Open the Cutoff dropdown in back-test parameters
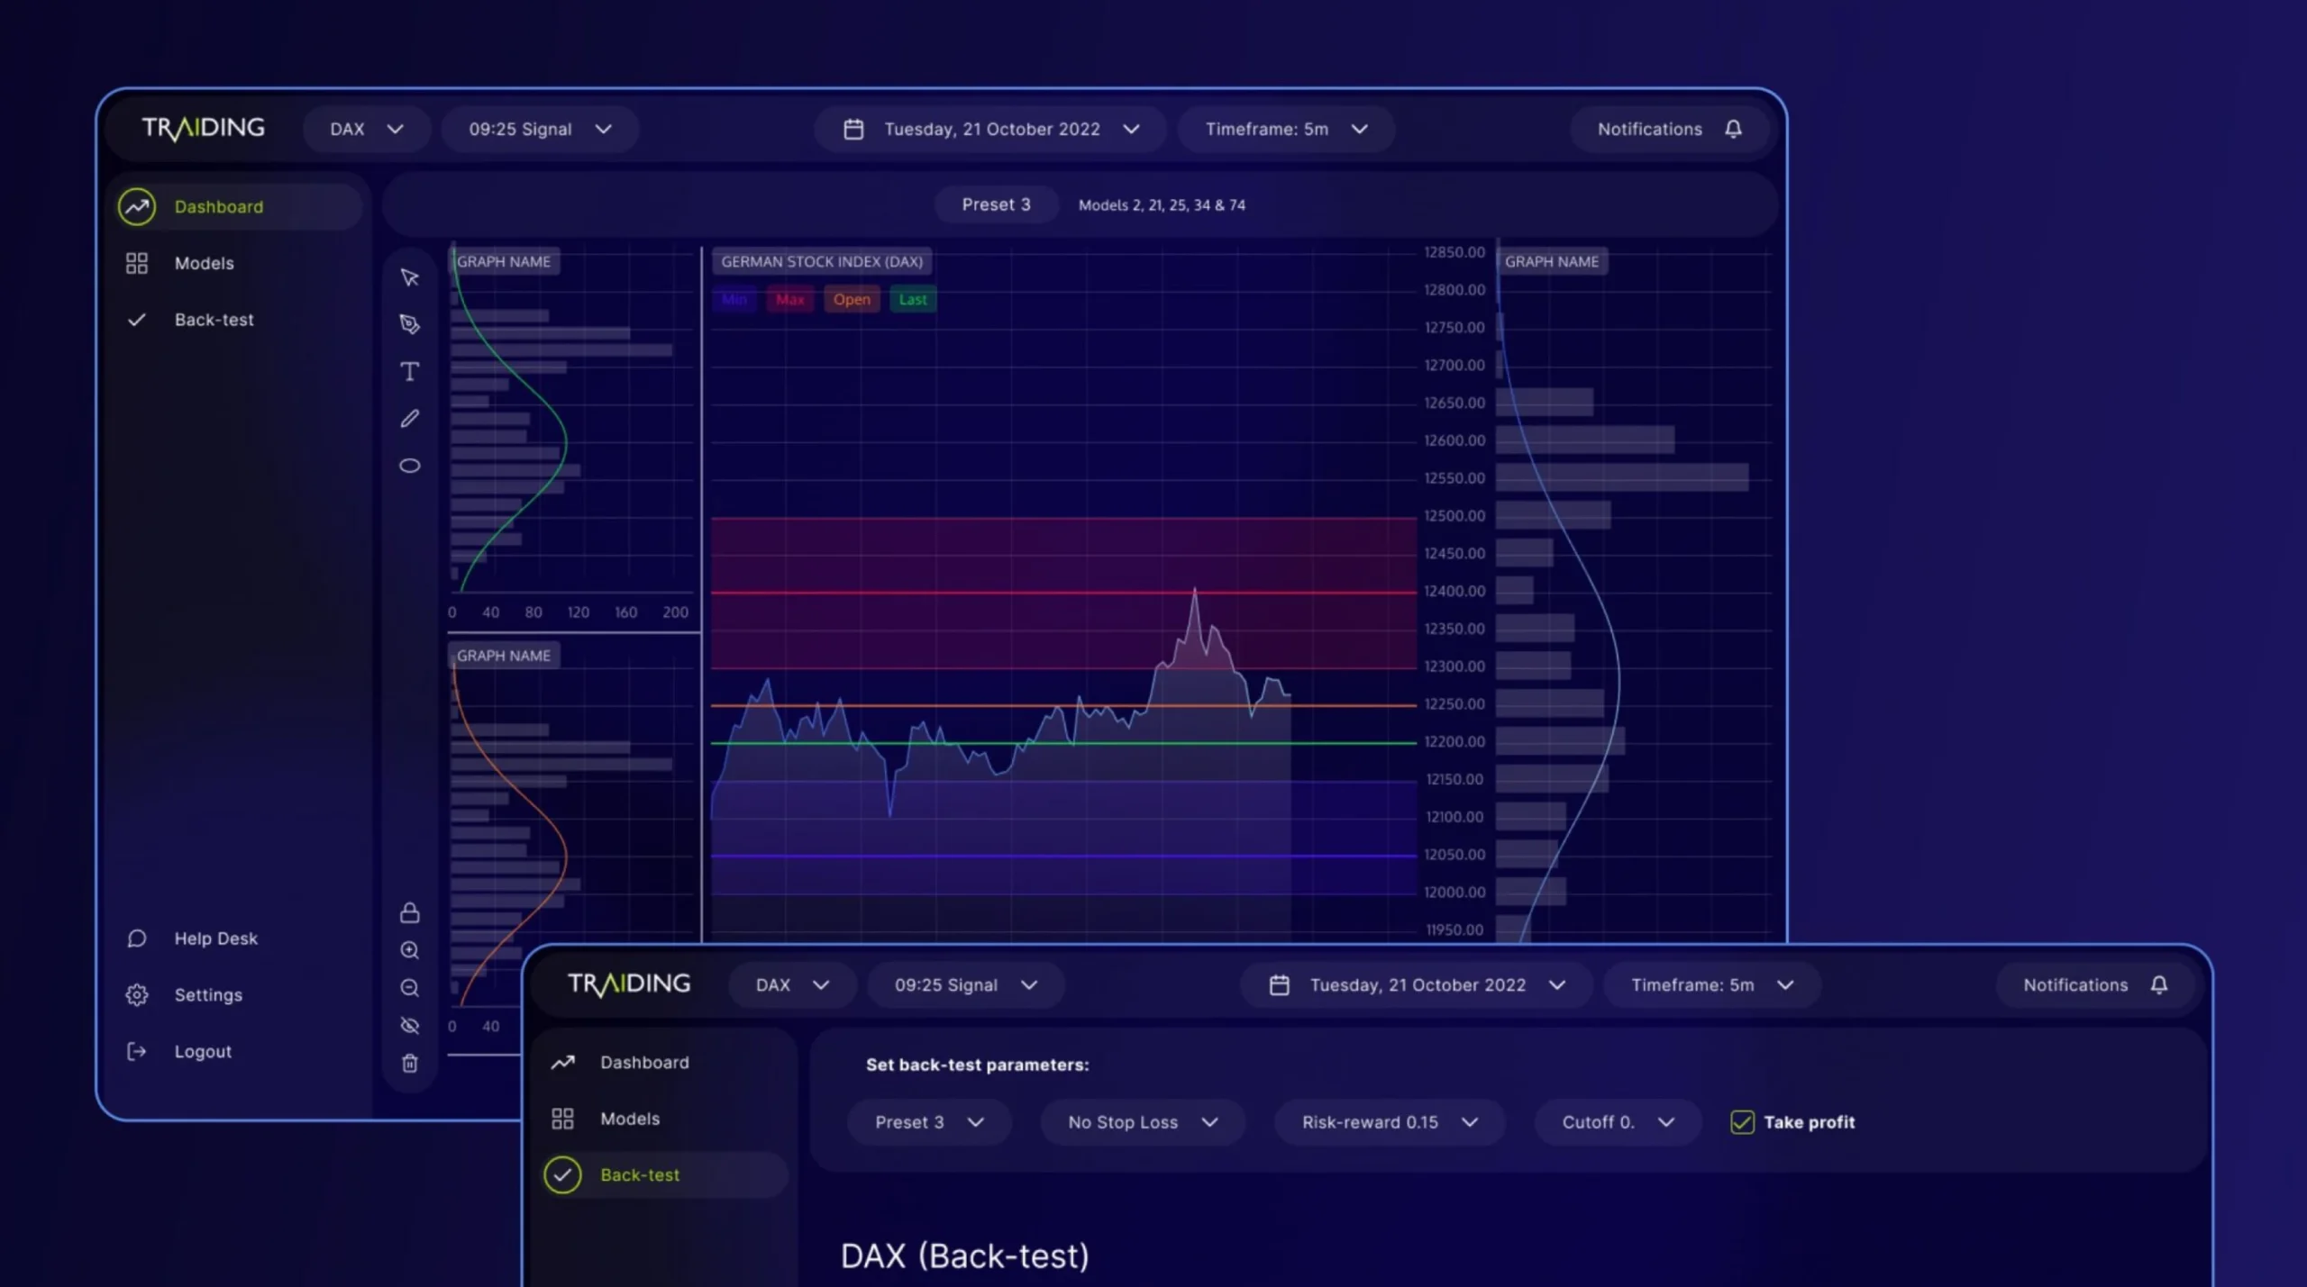 coord(1618,1122)
